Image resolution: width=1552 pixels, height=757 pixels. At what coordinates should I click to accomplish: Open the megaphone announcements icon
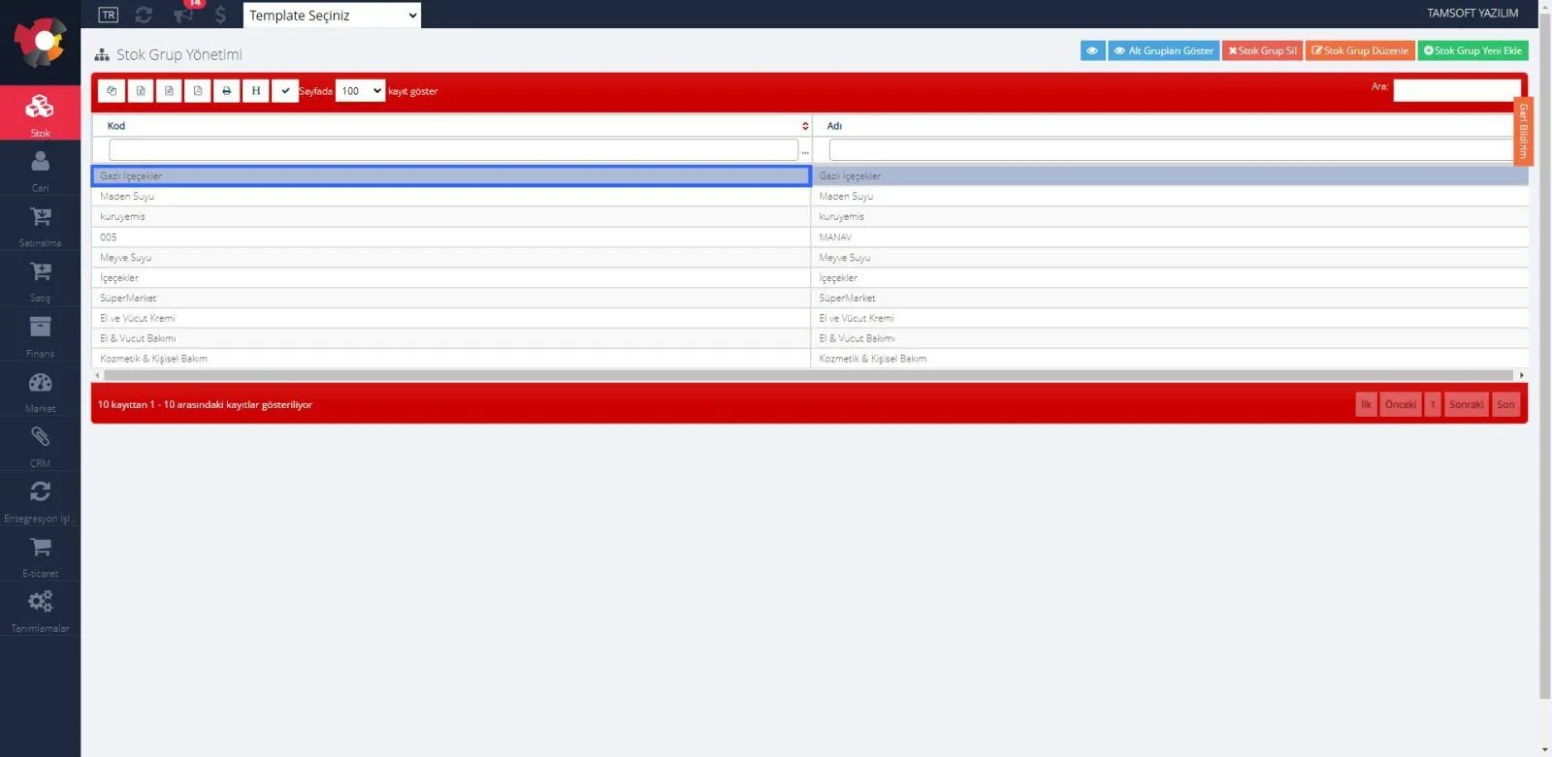[x=183, y=15]
